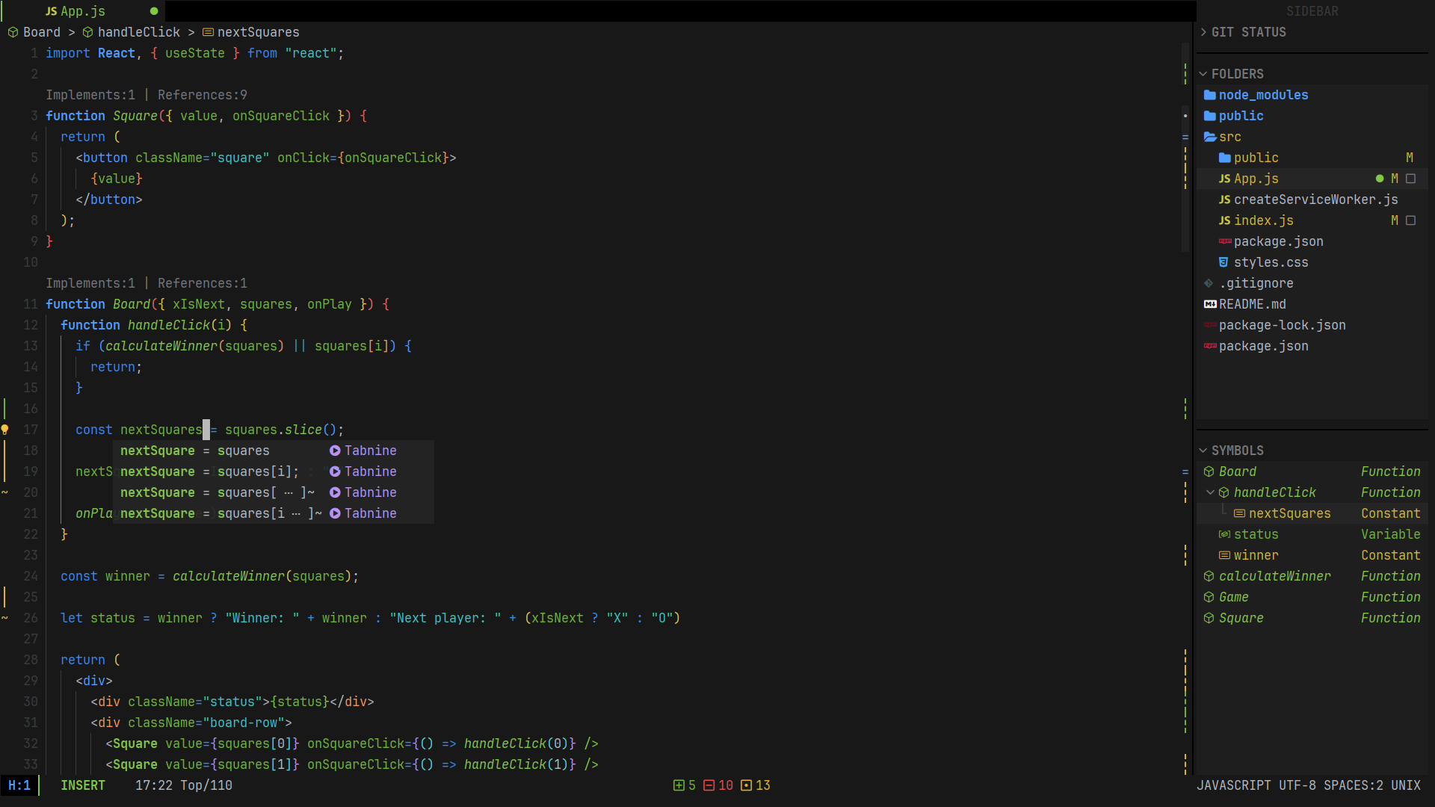
Task: Click the red errors count indicator
Action: coord(717,785)
